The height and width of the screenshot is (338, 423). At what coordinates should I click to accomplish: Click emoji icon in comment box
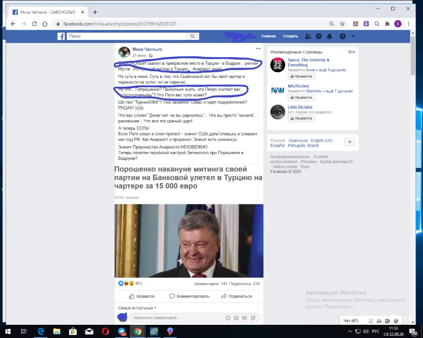click(228, 318)
